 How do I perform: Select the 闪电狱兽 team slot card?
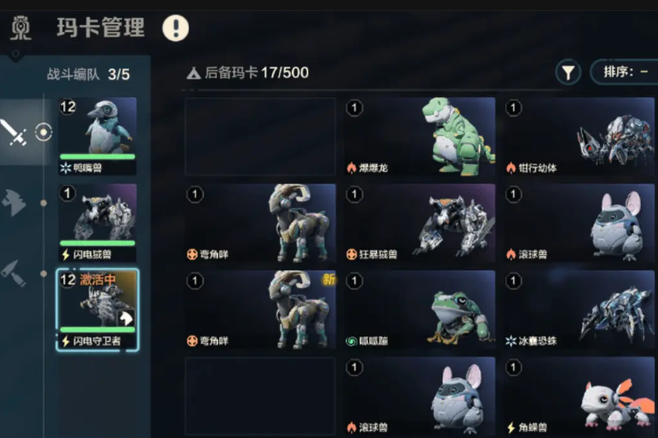(x=98, y=223)
